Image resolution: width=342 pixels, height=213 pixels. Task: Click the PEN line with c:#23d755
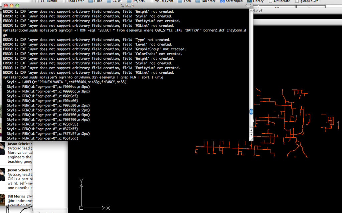(x=42, y=124)
